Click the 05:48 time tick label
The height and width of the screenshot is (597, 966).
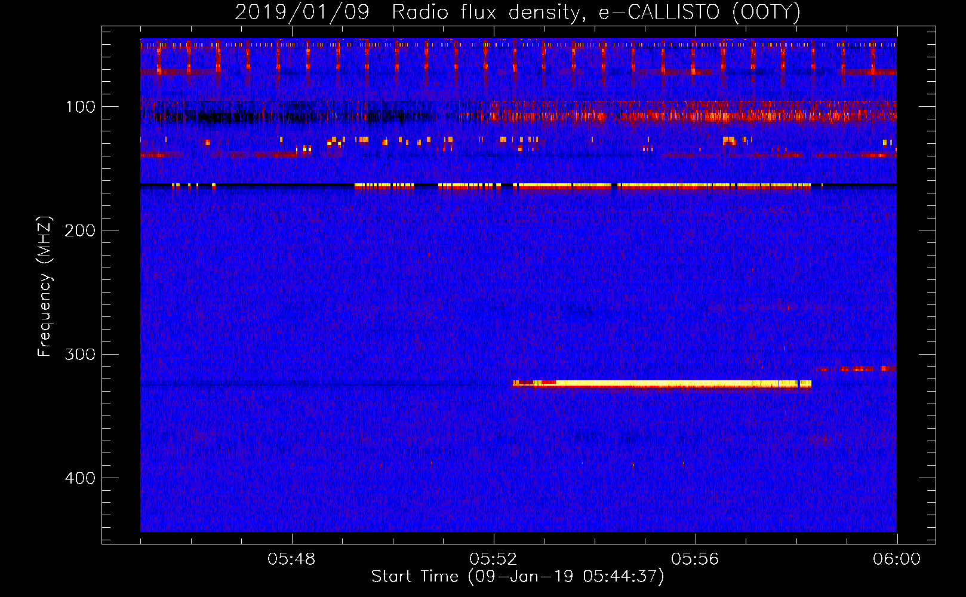click(291, 559)
